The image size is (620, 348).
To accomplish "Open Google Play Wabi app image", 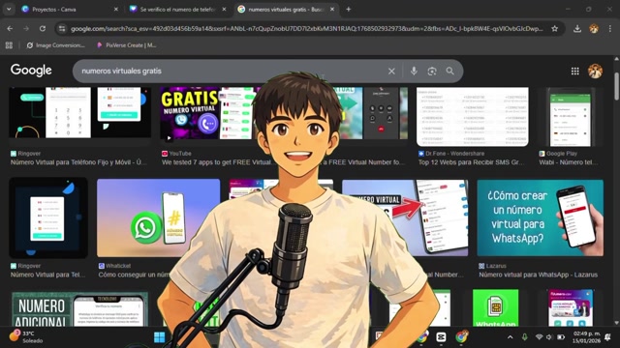I will 571,117.
